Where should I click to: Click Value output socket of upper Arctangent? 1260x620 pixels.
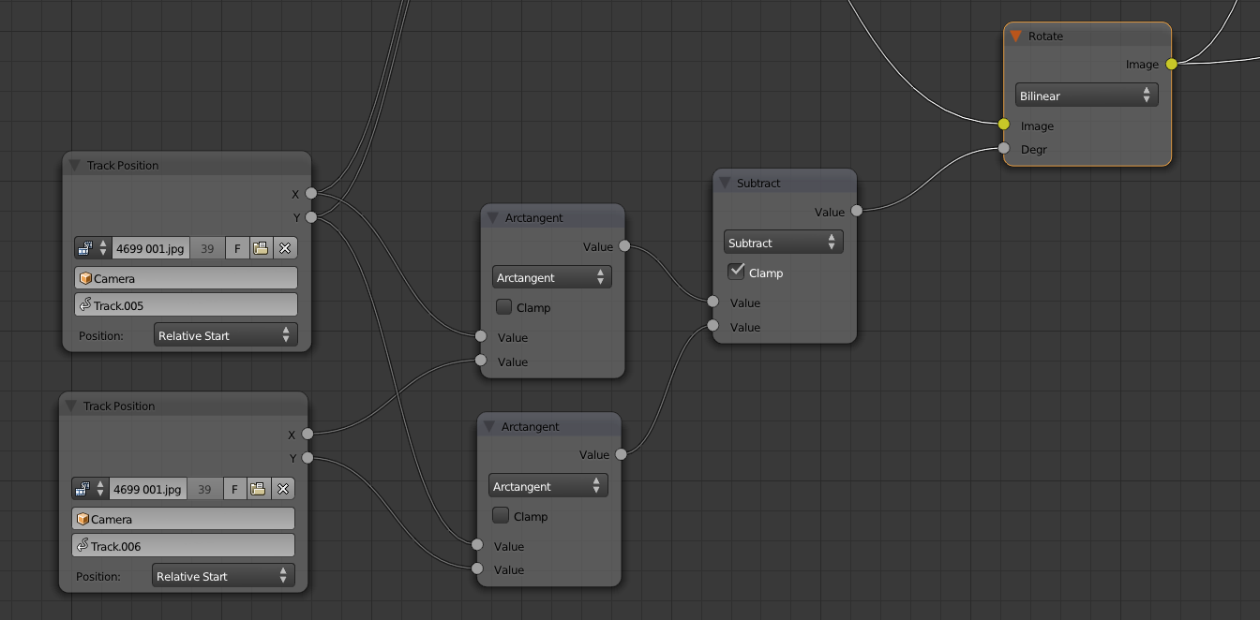coord(623,246)
